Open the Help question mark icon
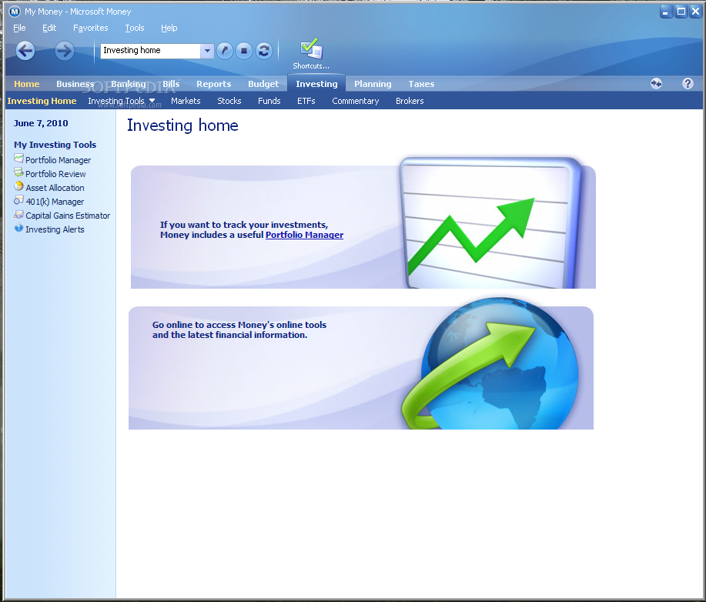 (688, 83)
